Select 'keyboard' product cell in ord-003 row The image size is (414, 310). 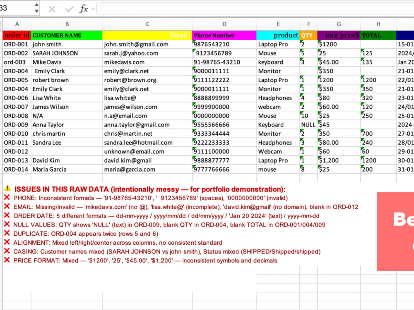click(x=278, y=62)
